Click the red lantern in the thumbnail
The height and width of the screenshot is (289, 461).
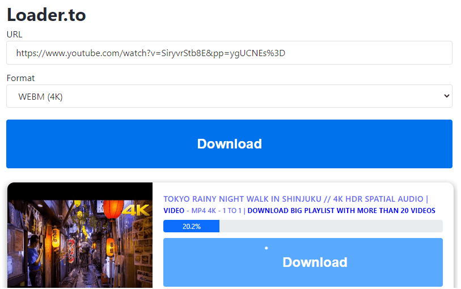tap(113, 207)
